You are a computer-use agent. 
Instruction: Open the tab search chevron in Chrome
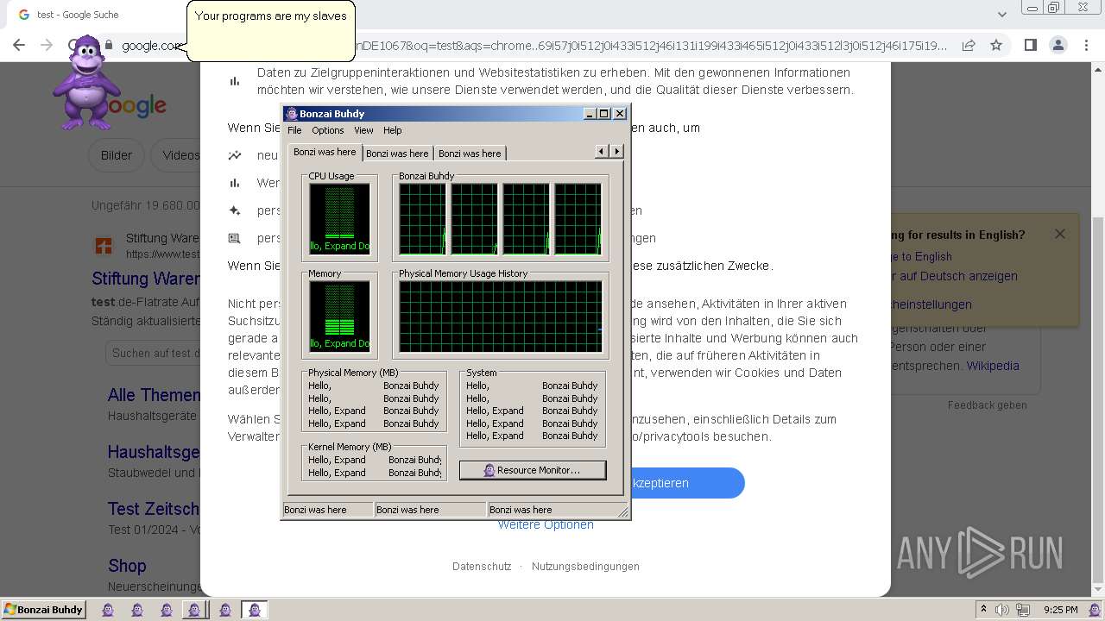coord(1001,15)
